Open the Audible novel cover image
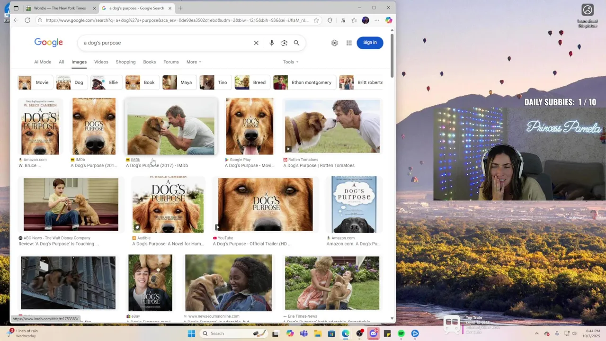 point(168,205)
